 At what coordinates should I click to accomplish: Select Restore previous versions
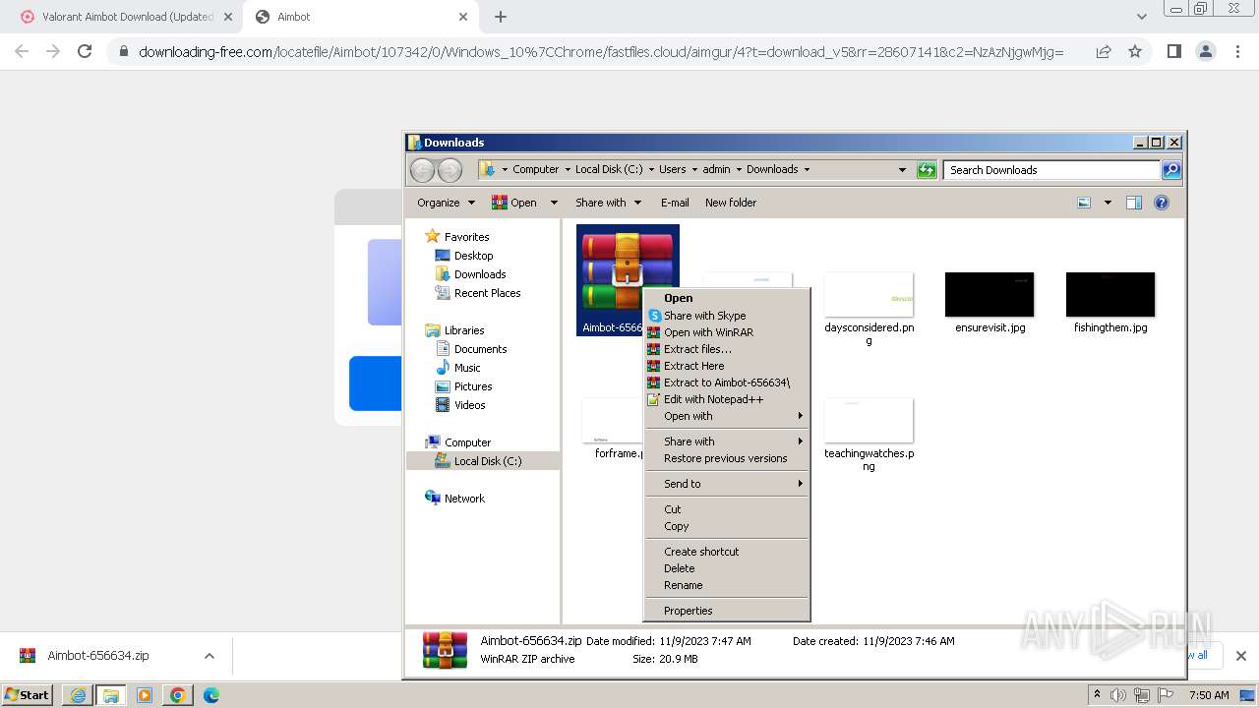click(726, 458)
